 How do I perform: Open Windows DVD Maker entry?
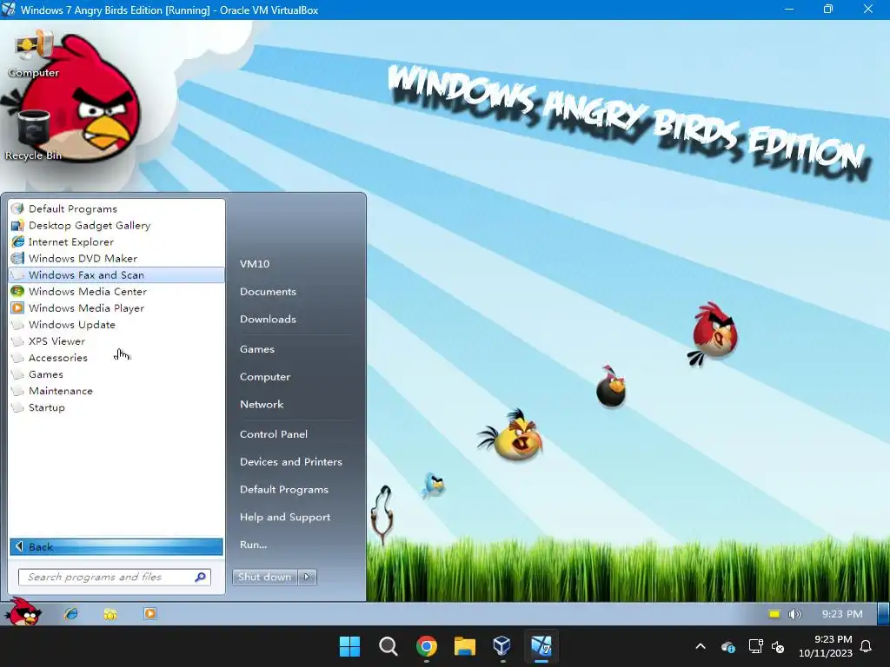116,258
